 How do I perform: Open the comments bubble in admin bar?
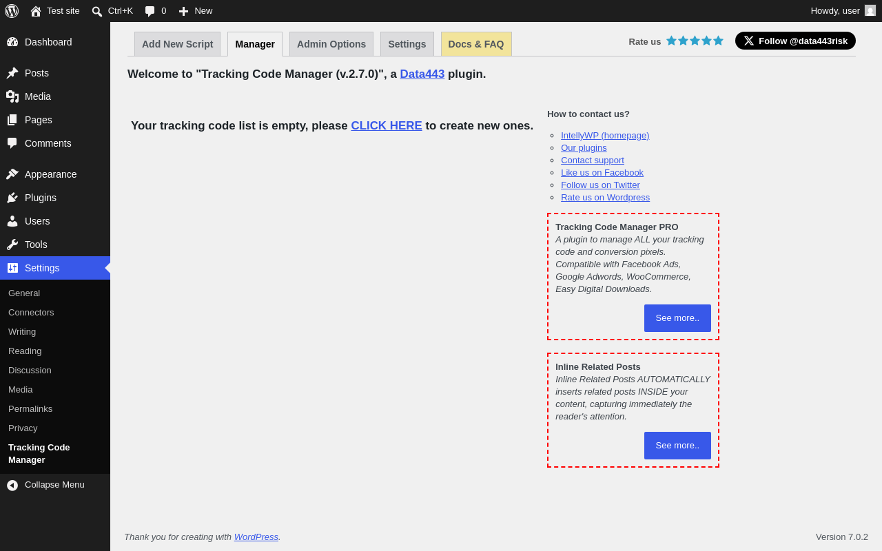click(x=150, y=11)
